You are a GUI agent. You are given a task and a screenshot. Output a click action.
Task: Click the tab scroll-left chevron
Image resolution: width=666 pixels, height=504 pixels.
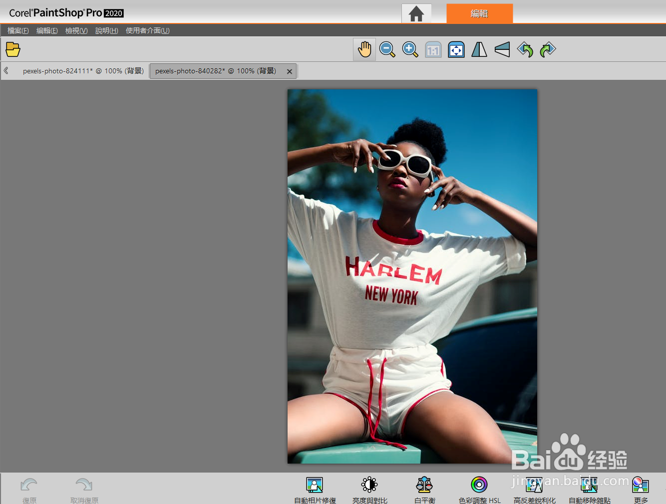pyautogui.click(x=6, y=71)
